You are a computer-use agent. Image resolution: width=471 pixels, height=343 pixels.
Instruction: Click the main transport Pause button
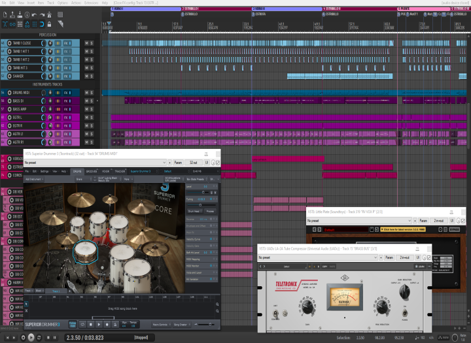[x=55, y=338]
